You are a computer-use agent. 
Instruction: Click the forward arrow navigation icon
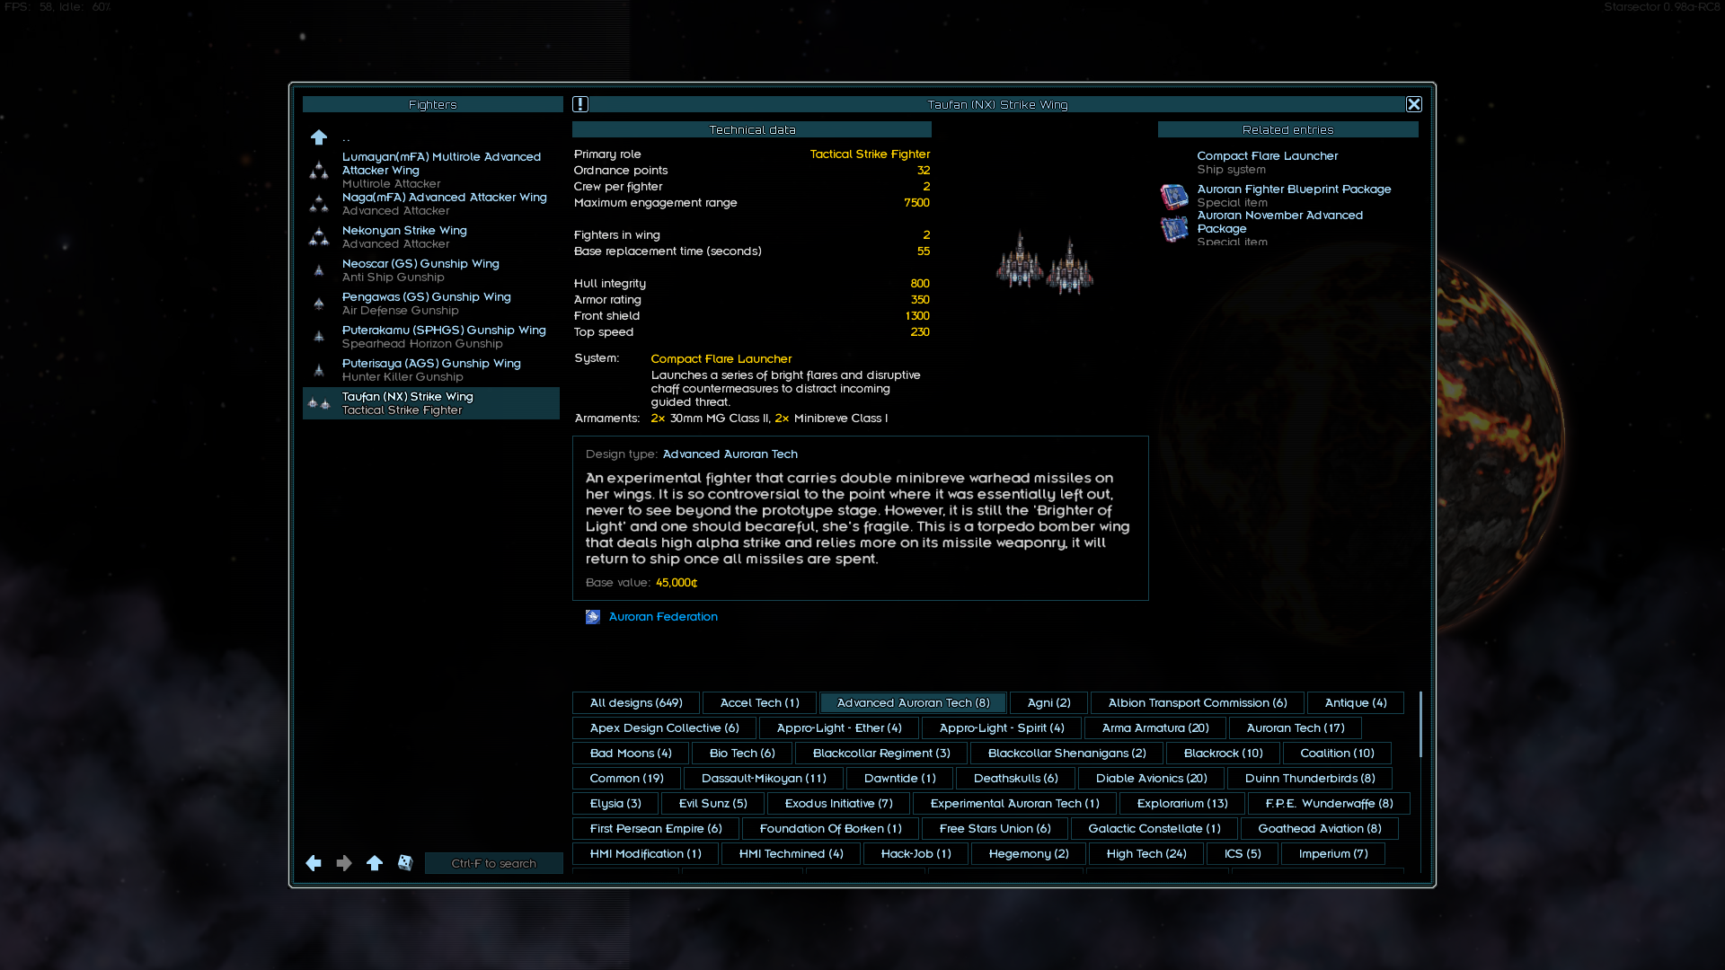pyautogui.click(x=344, y=863)
